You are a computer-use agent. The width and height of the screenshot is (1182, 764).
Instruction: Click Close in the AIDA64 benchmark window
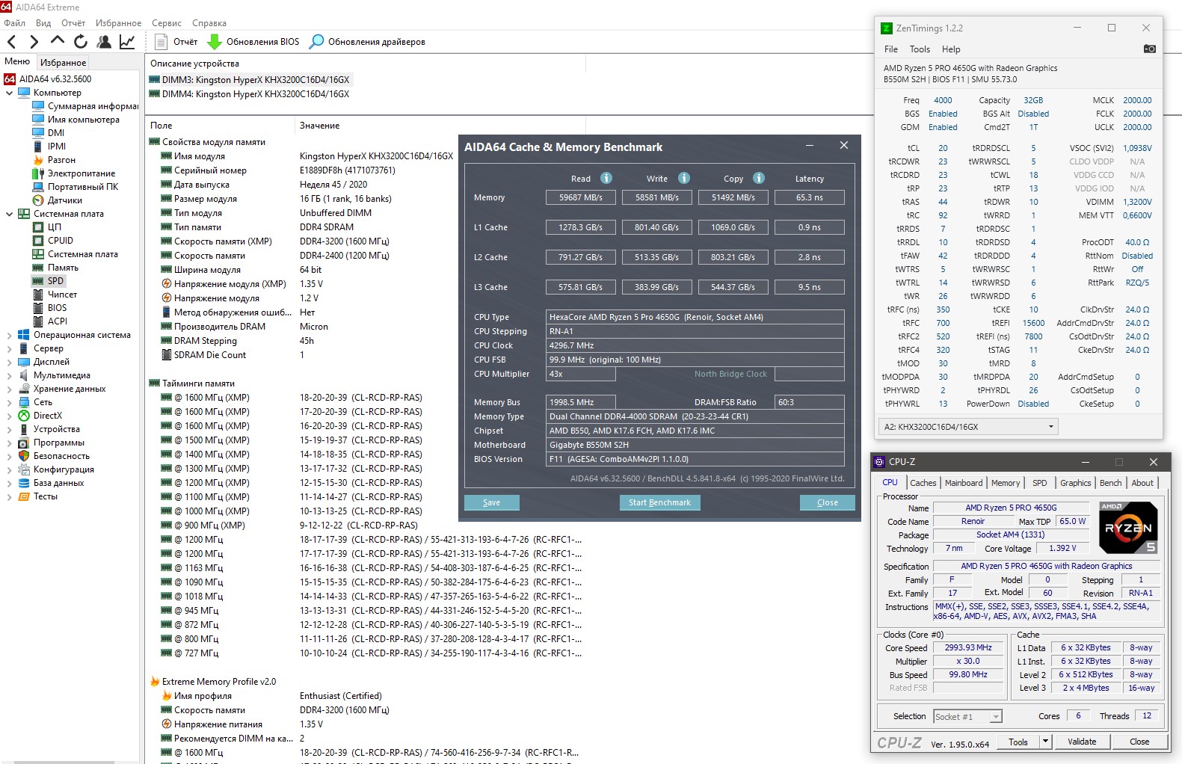tap(827, 502)
